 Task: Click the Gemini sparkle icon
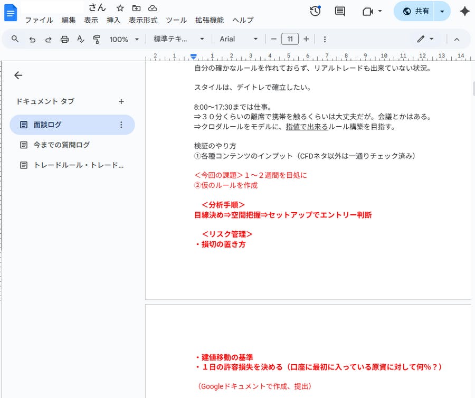click(464, 11)
